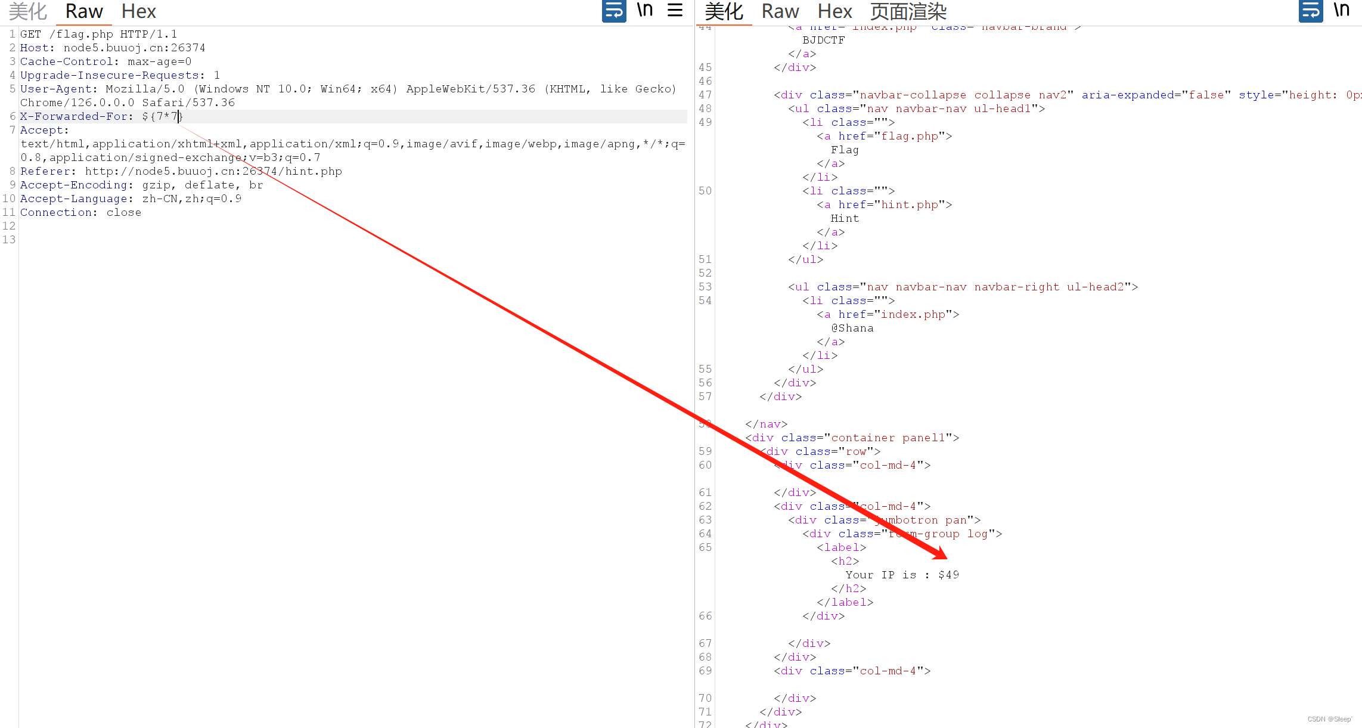Viewport: 1362px width, 728px height.
Task: Switch the request panel to the 美化 tab
Action: [x=27, y=11]
